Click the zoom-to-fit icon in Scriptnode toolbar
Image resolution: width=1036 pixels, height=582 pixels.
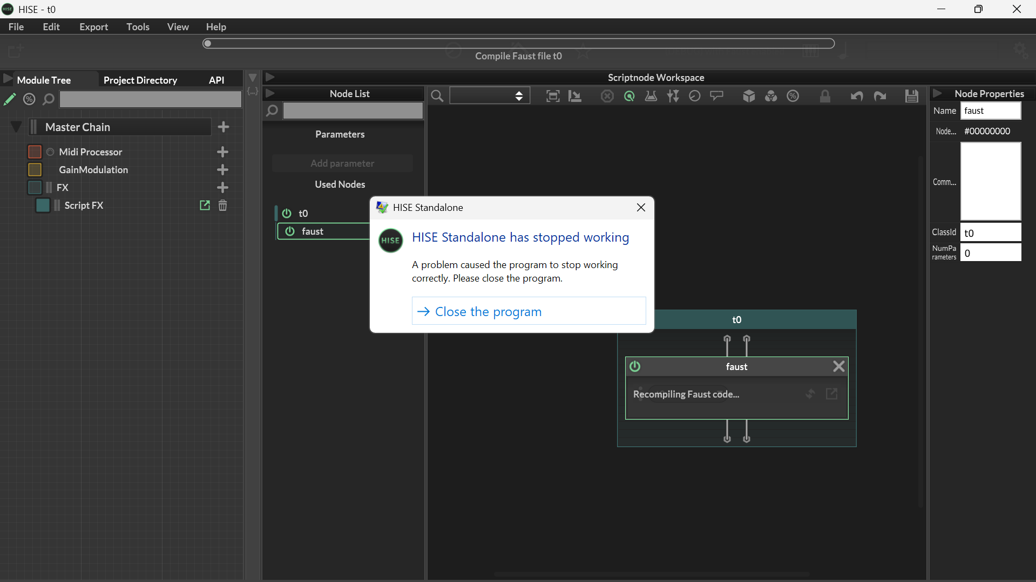tap(553, 97)
